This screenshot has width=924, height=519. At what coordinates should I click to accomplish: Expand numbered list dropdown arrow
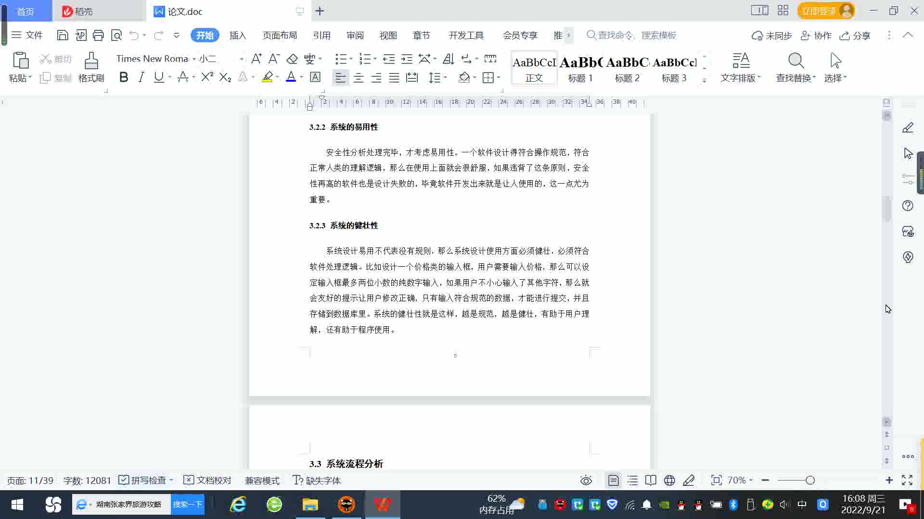(375, 59)
